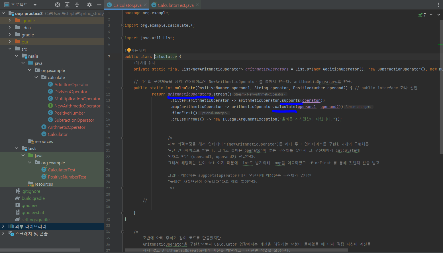The height and width of the screenshot is (253, 443).
Task: Expand the gradle folder
Action: pyautogui.click(x=10, y=35)
